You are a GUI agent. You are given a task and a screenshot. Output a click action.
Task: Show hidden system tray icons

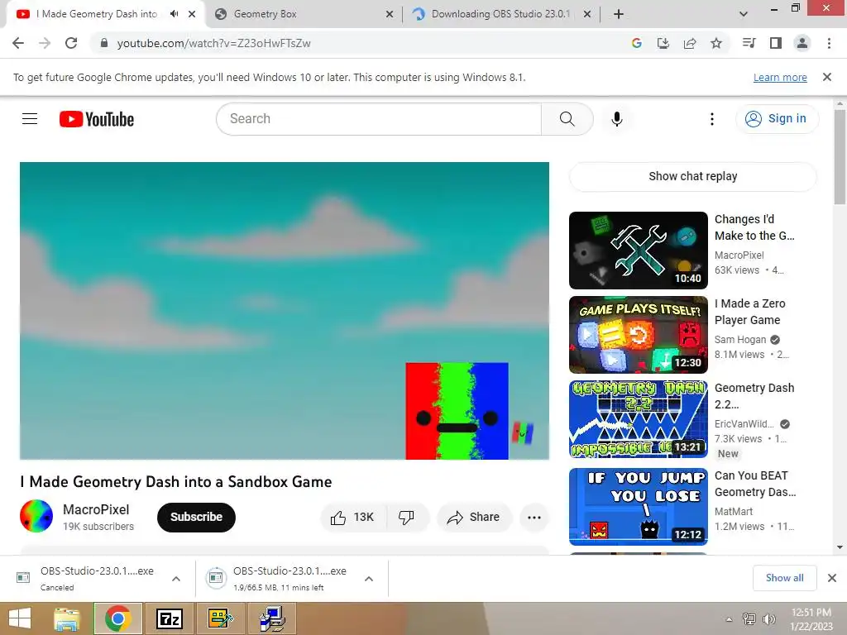coord(729,619)
